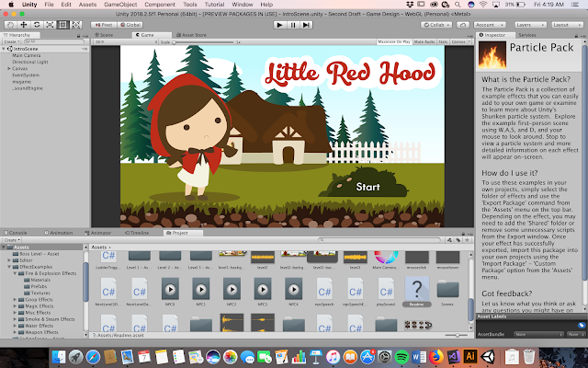Select the Rotate tool
Image resolution: width=588 pixels, height=368 pixels.
pos(37,25)
